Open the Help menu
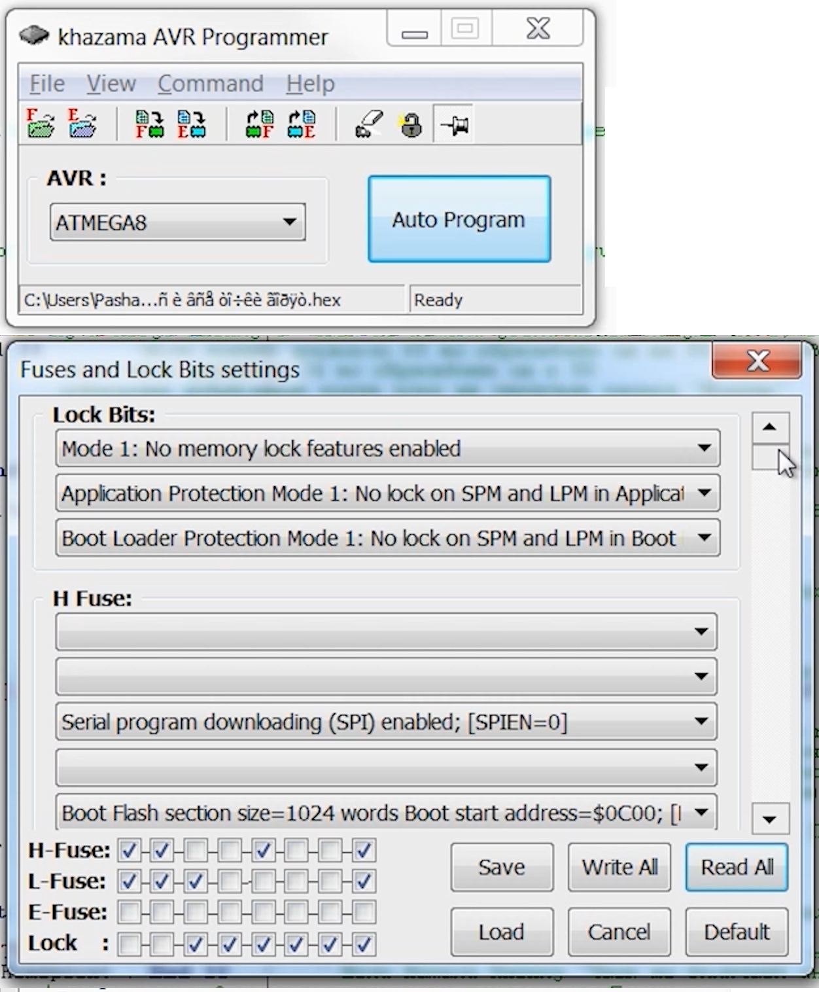Image resolution: width=819 pixels, height=992 pixels. 310,84
